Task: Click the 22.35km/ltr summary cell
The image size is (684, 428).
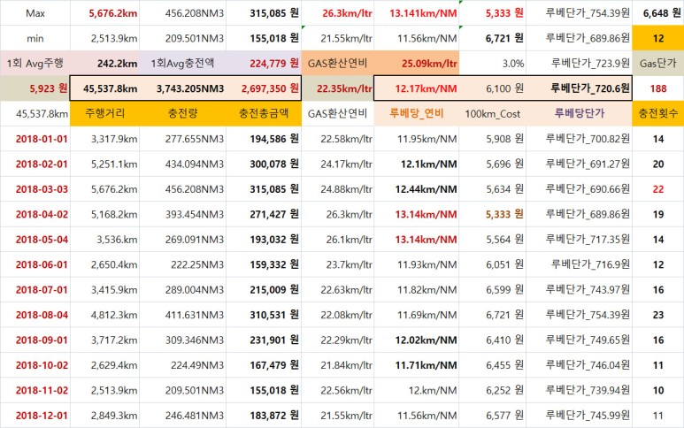Action: (338, 88)
